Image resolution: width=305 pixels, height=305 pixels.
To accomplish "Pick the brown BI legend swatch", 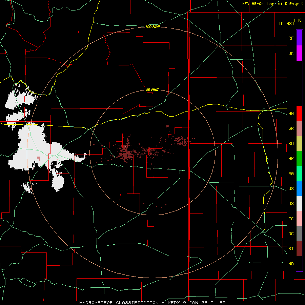I will (299, 249).
